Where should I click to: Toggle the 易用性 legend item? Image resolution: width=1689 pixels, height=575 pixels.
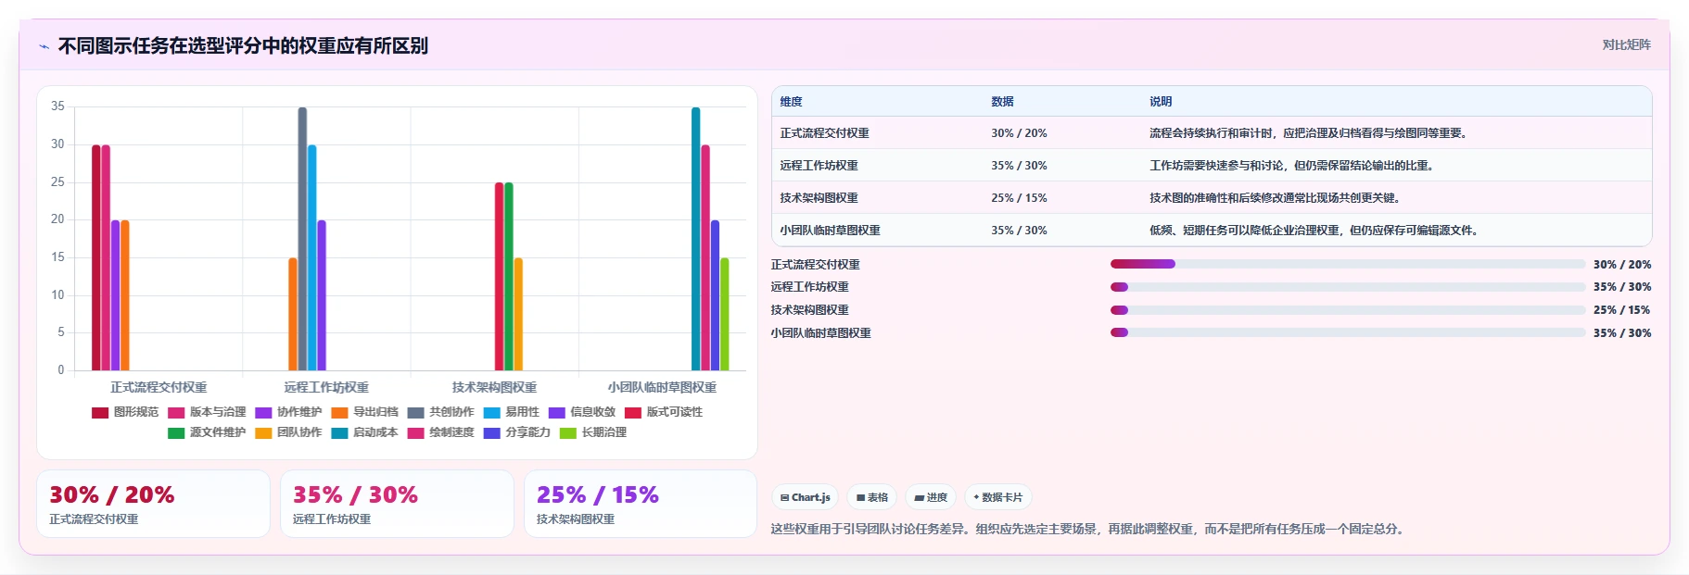click(x=511, y=412)
